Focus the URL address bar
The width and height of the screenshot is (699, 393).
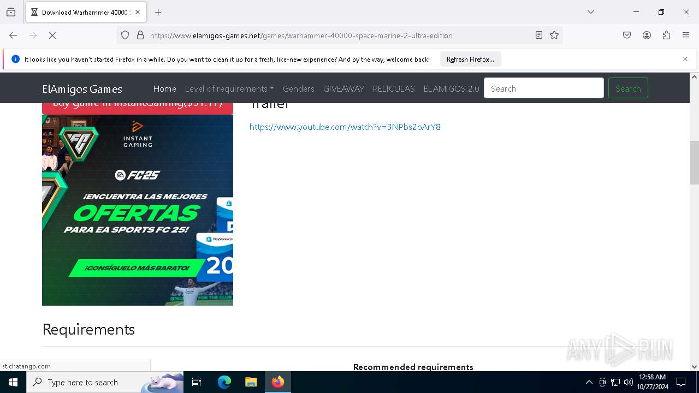339,35
